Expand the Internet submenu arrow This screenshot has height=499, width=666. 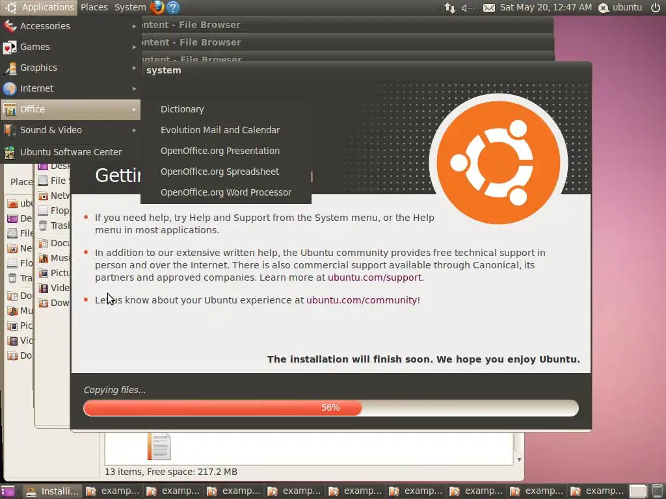point(134,88)
